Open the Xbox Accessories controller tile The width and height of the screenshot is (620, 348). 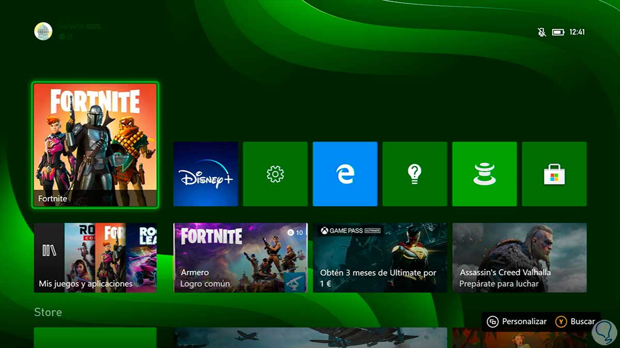point(485,174)
